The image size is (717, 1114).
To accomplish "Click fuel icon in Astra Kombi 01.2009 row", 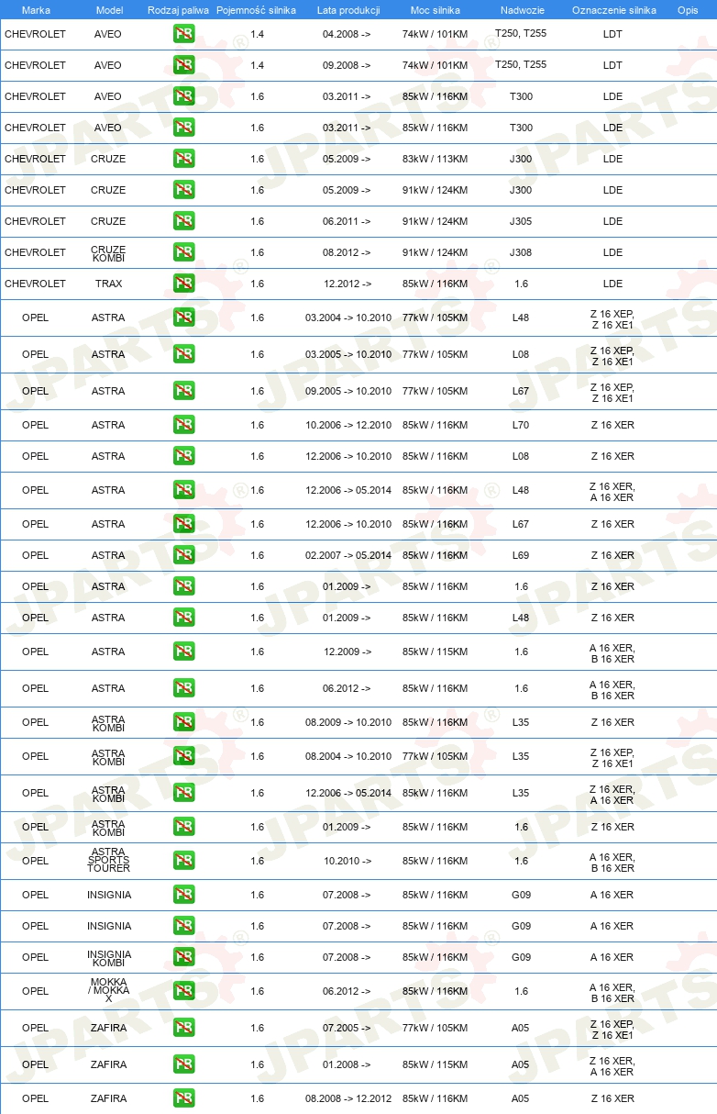I will [183, 827].
